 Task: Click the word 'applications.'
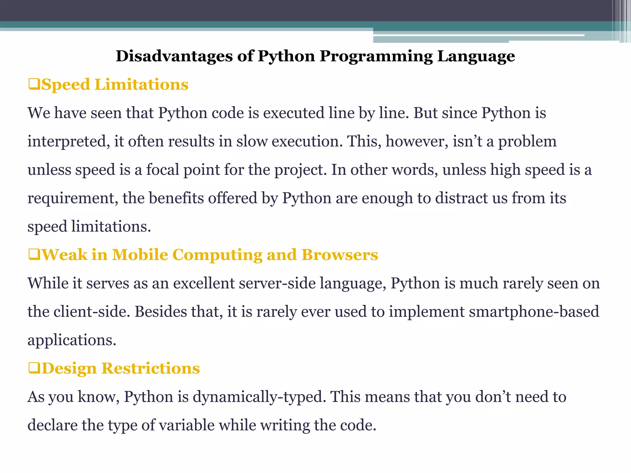pos(72,340)
